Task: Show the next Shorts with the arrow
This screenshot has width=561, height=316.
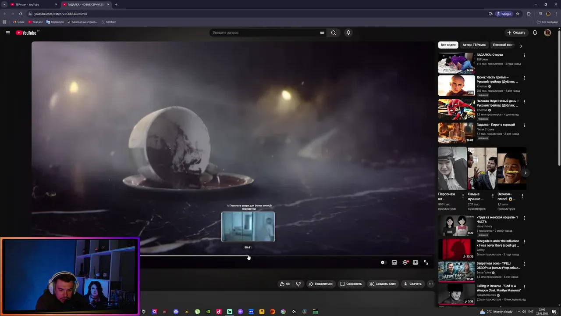Action: (525, 173)
